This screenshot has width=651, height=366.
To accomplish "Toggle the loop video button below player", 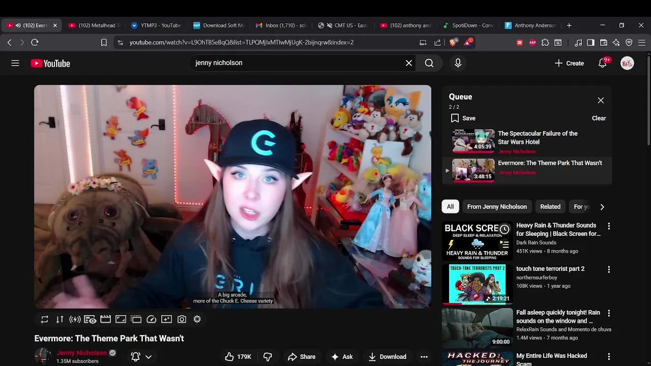I will [45, 319].
